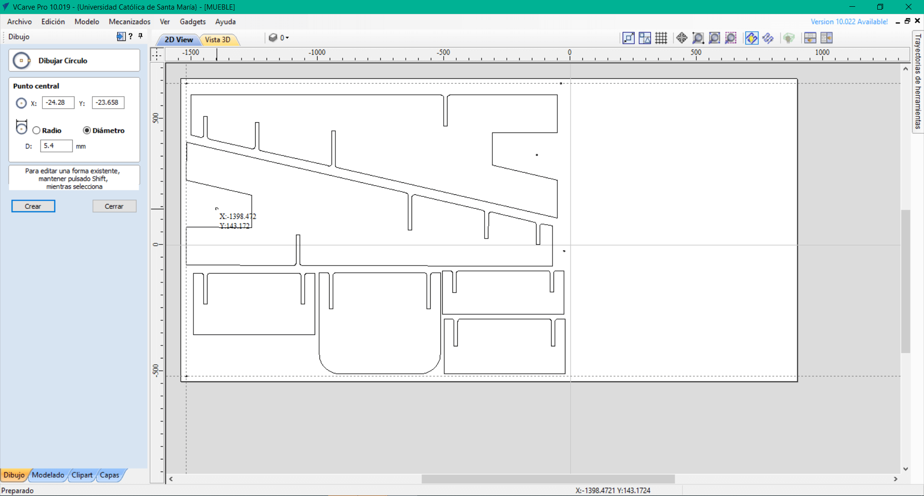
Task: Tile 2D and 3D views vertically
Action: 826,38
